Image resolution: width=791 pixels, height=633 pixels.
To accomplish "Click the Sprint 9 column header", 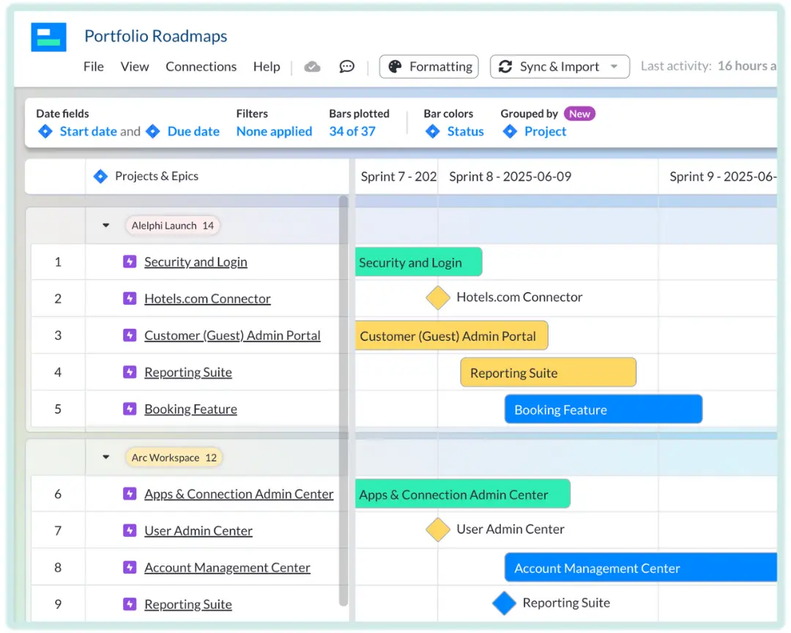I will (x=717, y=177).
